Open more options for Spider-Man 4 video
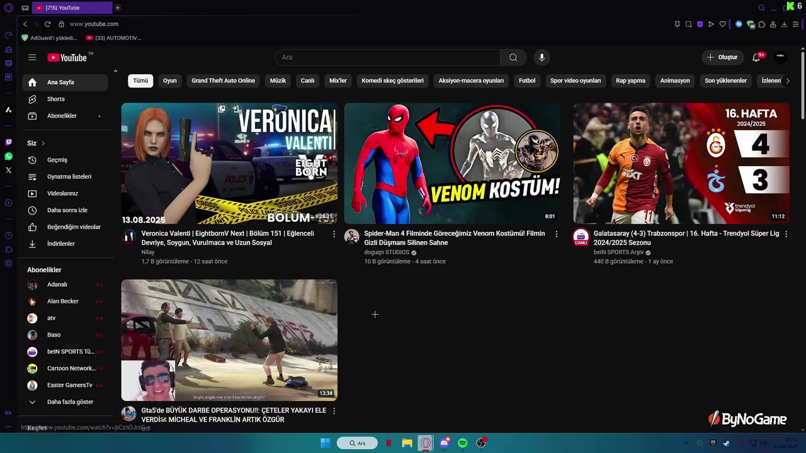806x453 pixels. click(556, 234)
